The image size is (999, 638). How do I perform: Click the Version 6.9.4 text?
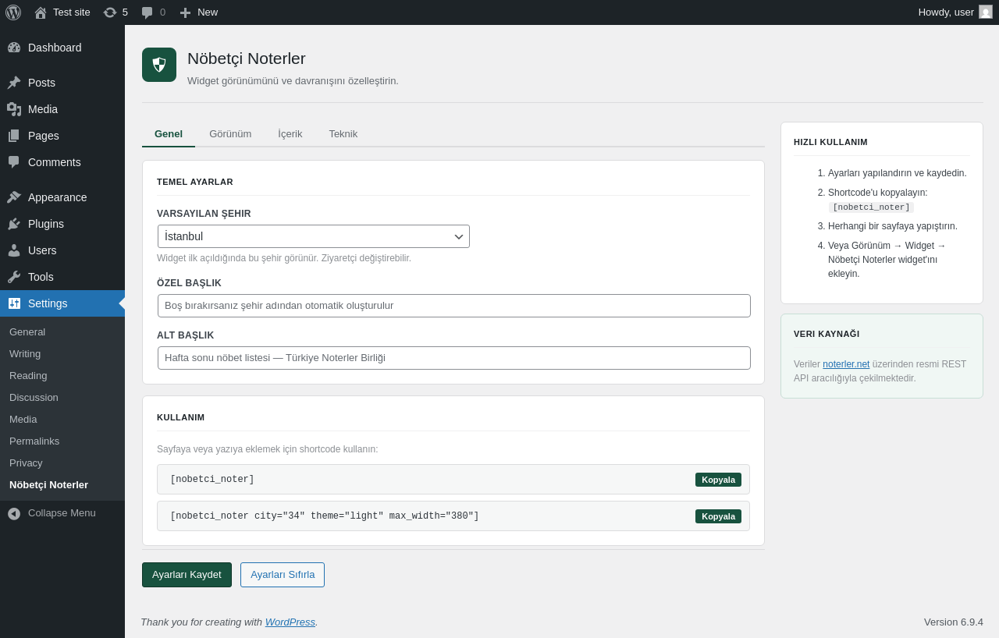pyautogui.click(x=954, y=622)
